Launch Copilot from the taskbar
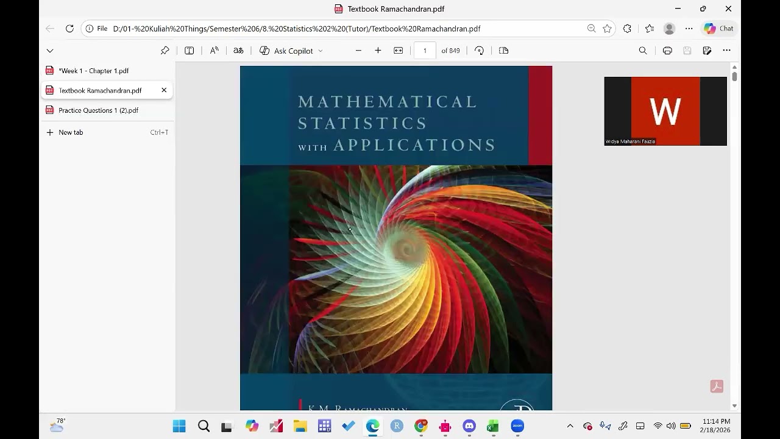 (252, 426)
